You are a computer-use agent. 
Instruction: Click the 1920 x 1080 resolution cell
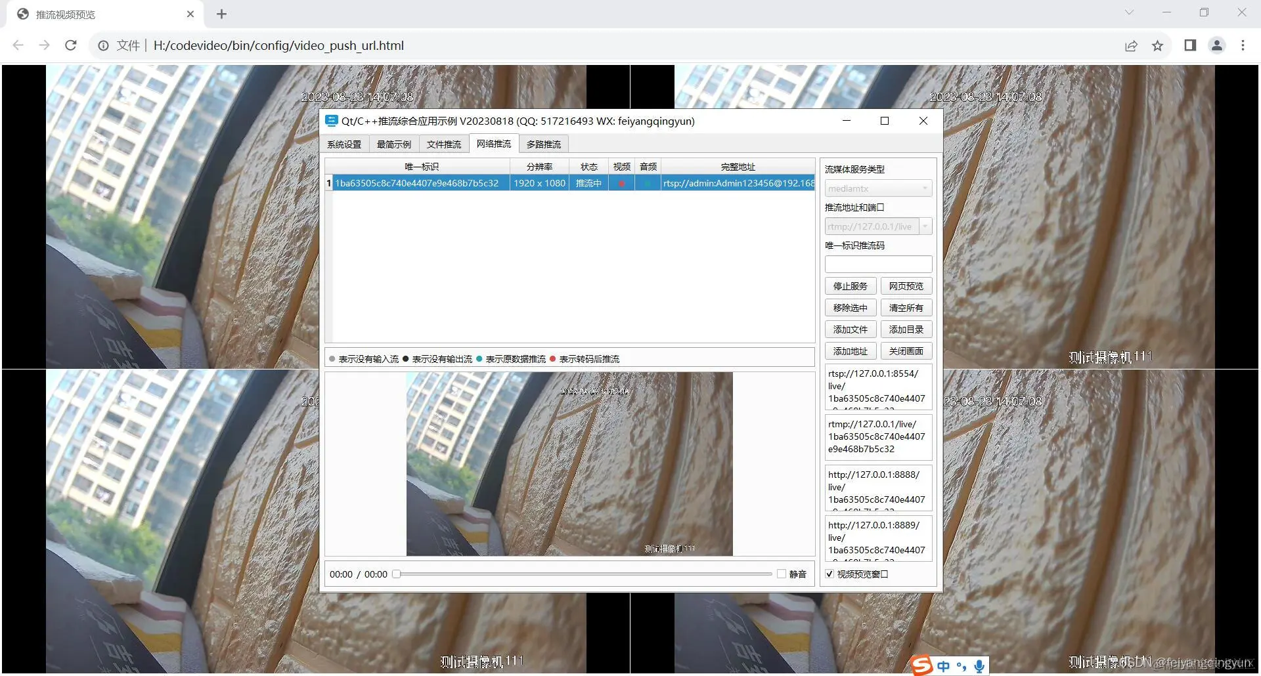(x=539, y=183)
